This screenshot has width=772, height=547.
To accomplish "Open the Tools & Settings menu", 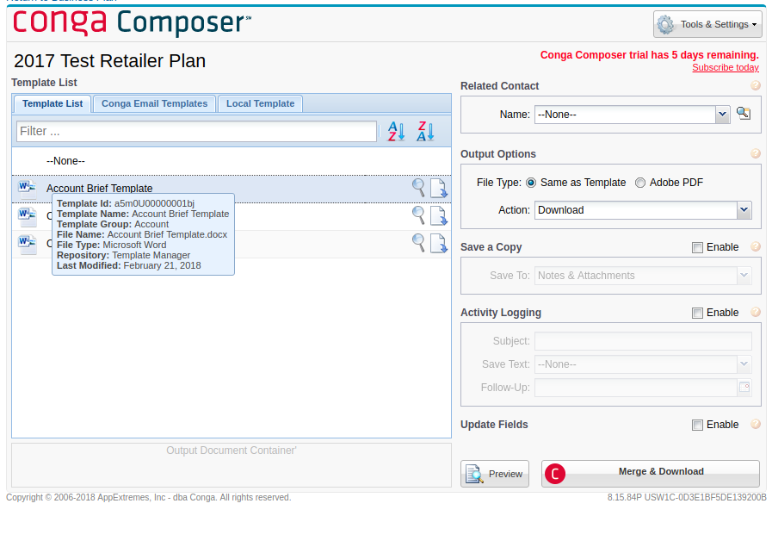I will [707, 25].
